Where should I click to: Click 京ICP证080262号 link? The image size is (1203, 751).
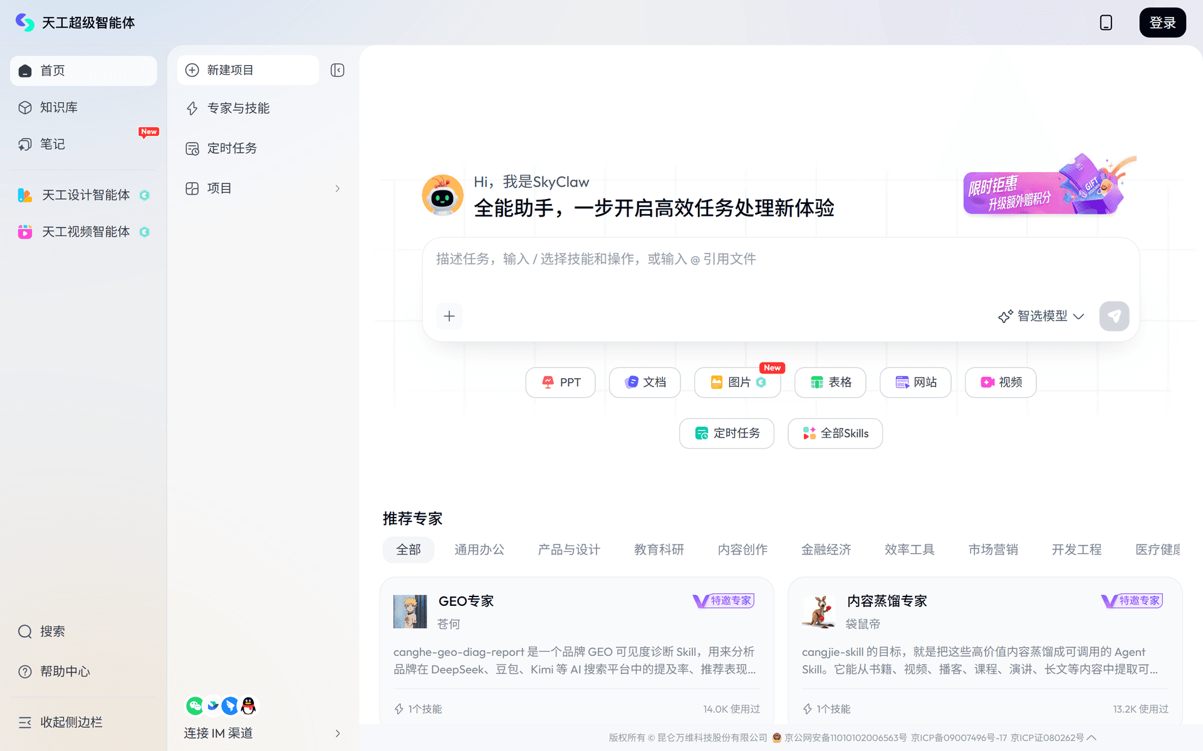pyautogui.click(x=1047, y=738)
